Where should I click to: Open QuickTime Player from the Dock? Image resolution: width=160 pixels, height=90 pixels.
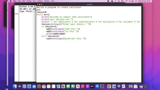(x=119, y=86)
